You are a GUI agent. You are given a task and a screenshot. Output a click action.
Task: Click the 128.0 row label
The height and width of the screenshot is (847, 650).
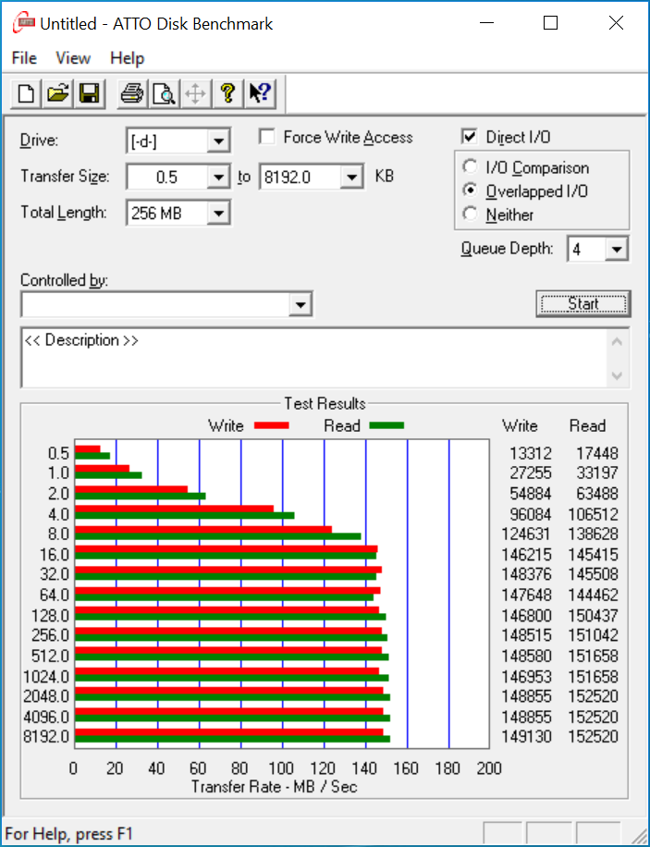click(50, 615)
